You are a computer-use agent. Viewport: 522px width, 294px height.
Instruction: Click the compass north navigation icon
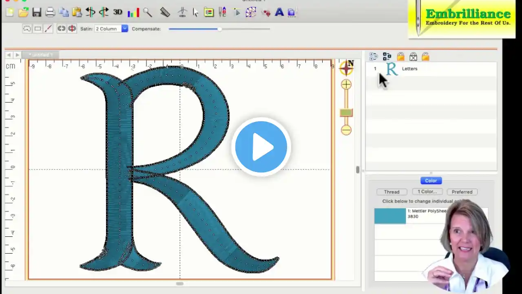[346, 67]
